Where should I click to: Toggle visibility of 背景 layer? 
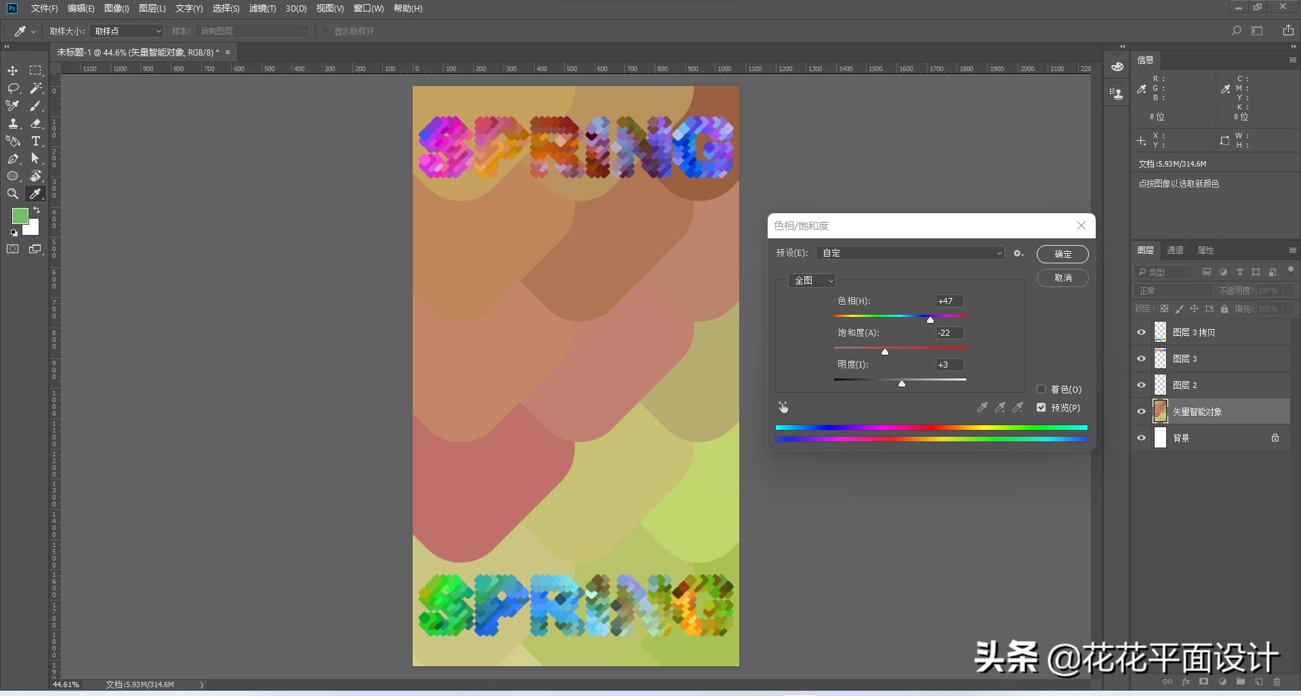pos(1141,438)
